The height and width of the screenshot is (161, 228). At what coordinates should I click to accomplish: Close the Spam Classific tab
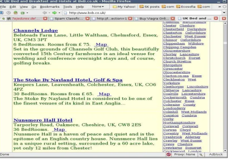[x=87, y=18]
